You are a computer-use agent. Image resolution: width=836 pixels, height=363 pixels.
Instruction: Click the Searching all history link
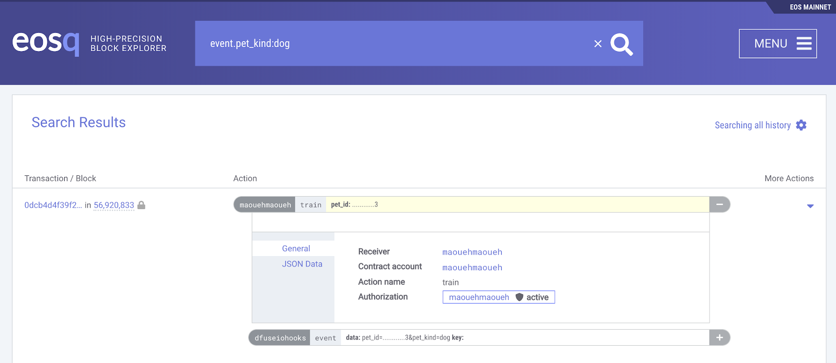coord(752,125)
